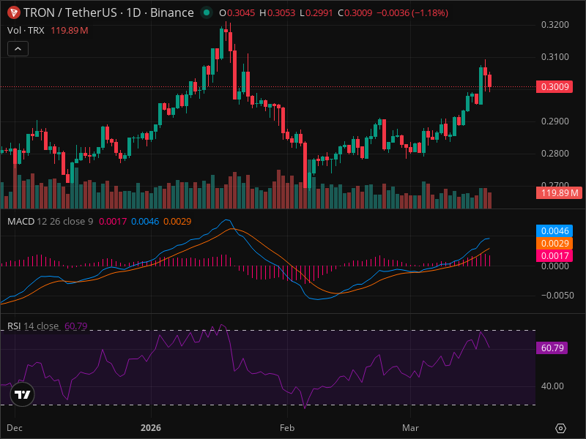Screen dimensions: 586x439
Task: Click the TRON coin logo icon
Action: 14,12
